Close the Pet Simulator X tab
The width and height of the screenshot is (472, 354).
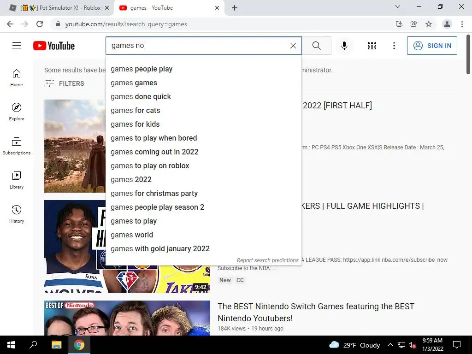[107, 8]
